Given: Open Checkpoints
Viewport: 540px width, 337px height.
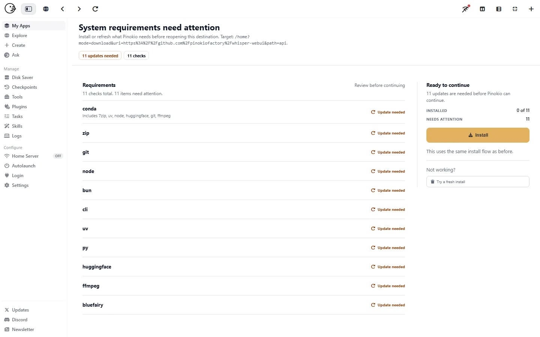Looking at the screenshot, I should click(x=33, y=87).
